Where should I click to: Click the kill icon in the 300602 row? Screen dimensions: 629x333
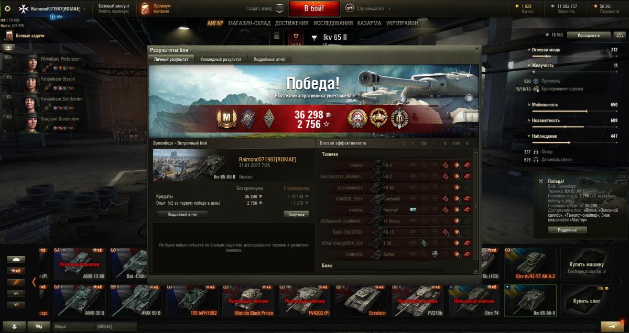(467, 165)
